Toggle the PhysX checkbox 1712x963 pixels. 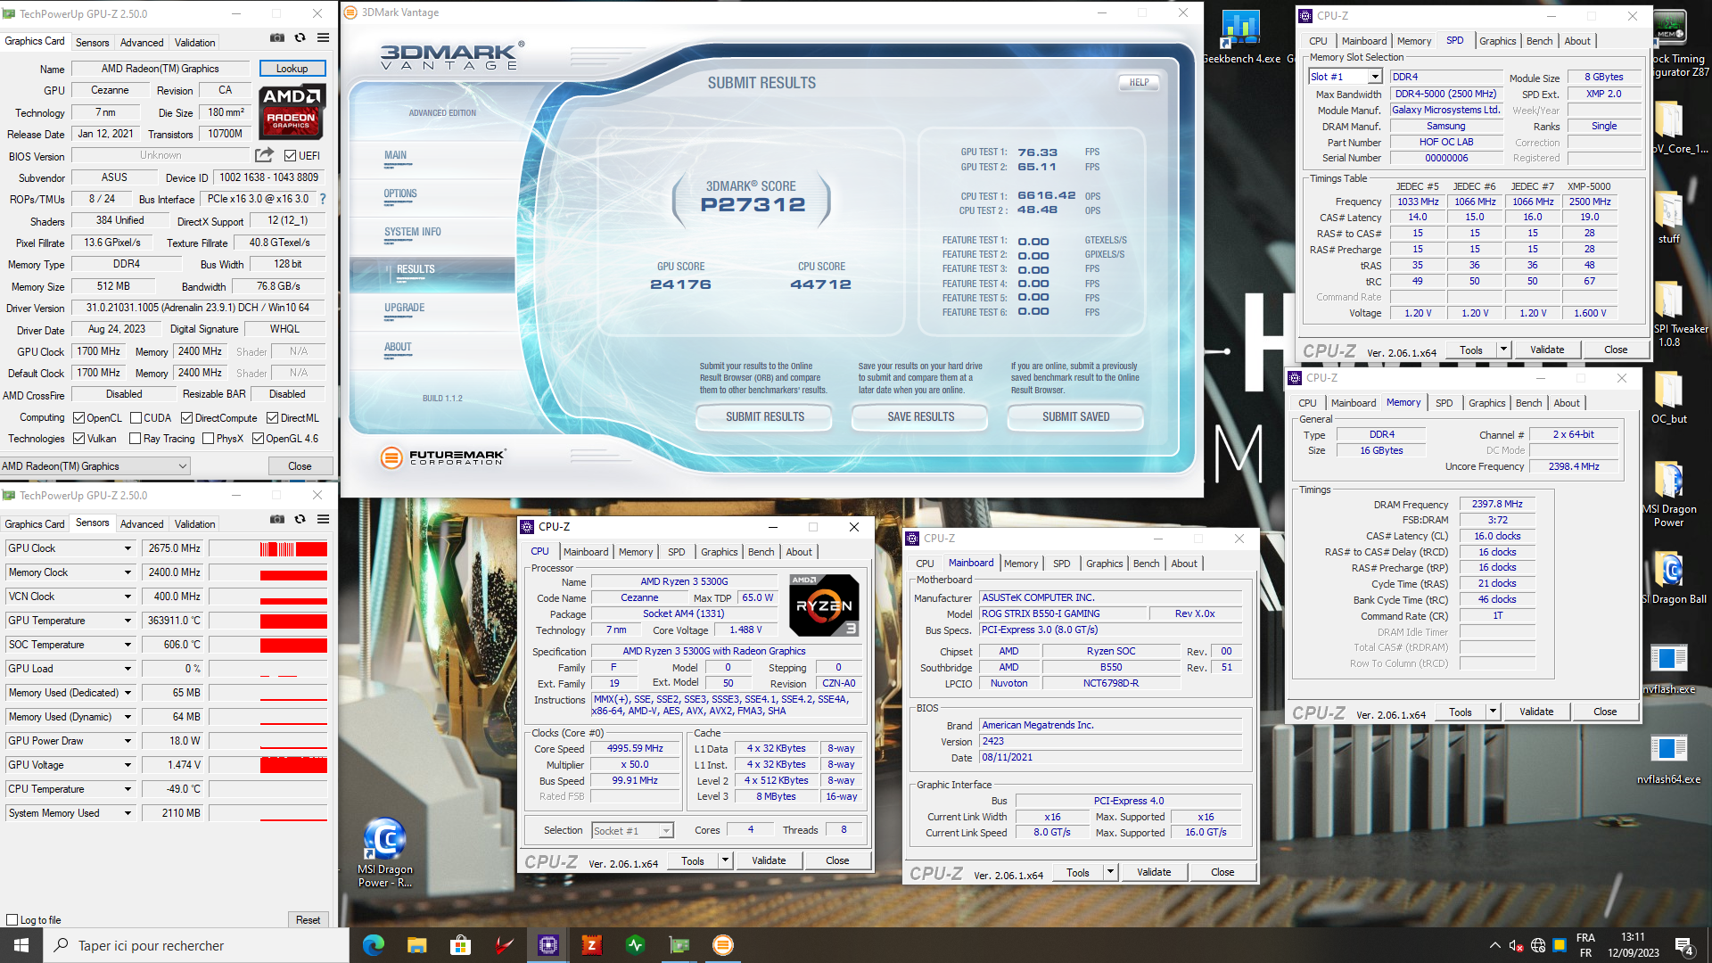[208, 439]
